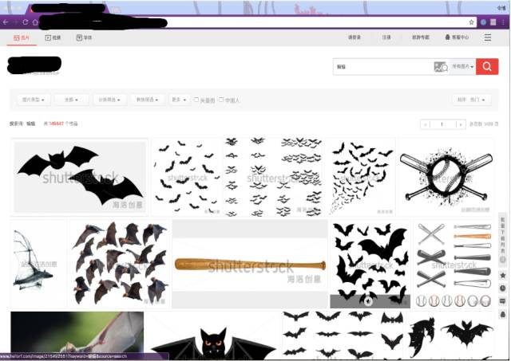This screenshot has width=511, height=361.
Task: Click the clock history icon in right sidebar
Action: point(503,288)
